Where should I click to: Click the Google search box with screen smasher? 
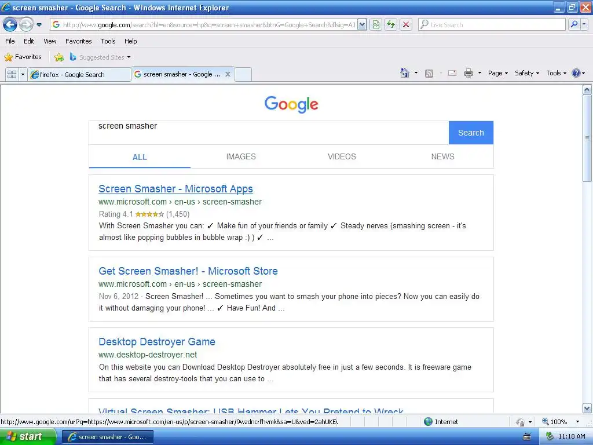click(x=269, y=133)
